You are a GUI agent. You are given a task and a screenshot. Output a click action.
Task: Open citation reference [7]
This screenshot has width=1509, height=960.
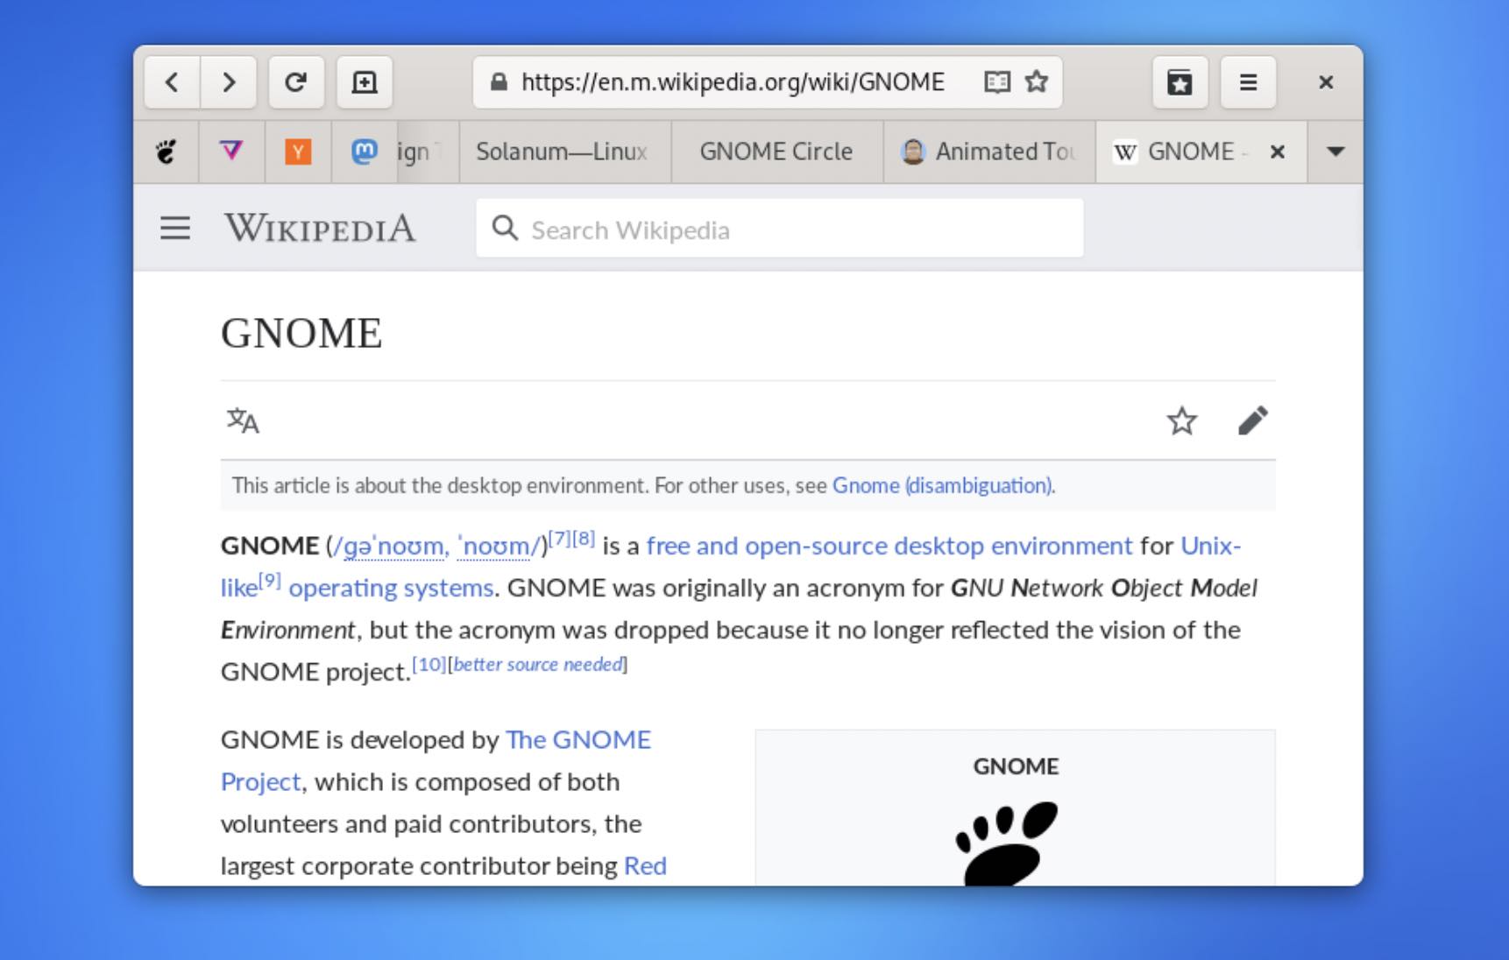pyautogui.click(x=560, y=539)
